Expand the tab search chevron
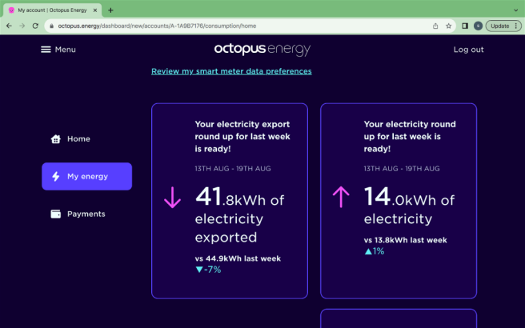This screenshot has width=525, height=328. coord(515,10)
